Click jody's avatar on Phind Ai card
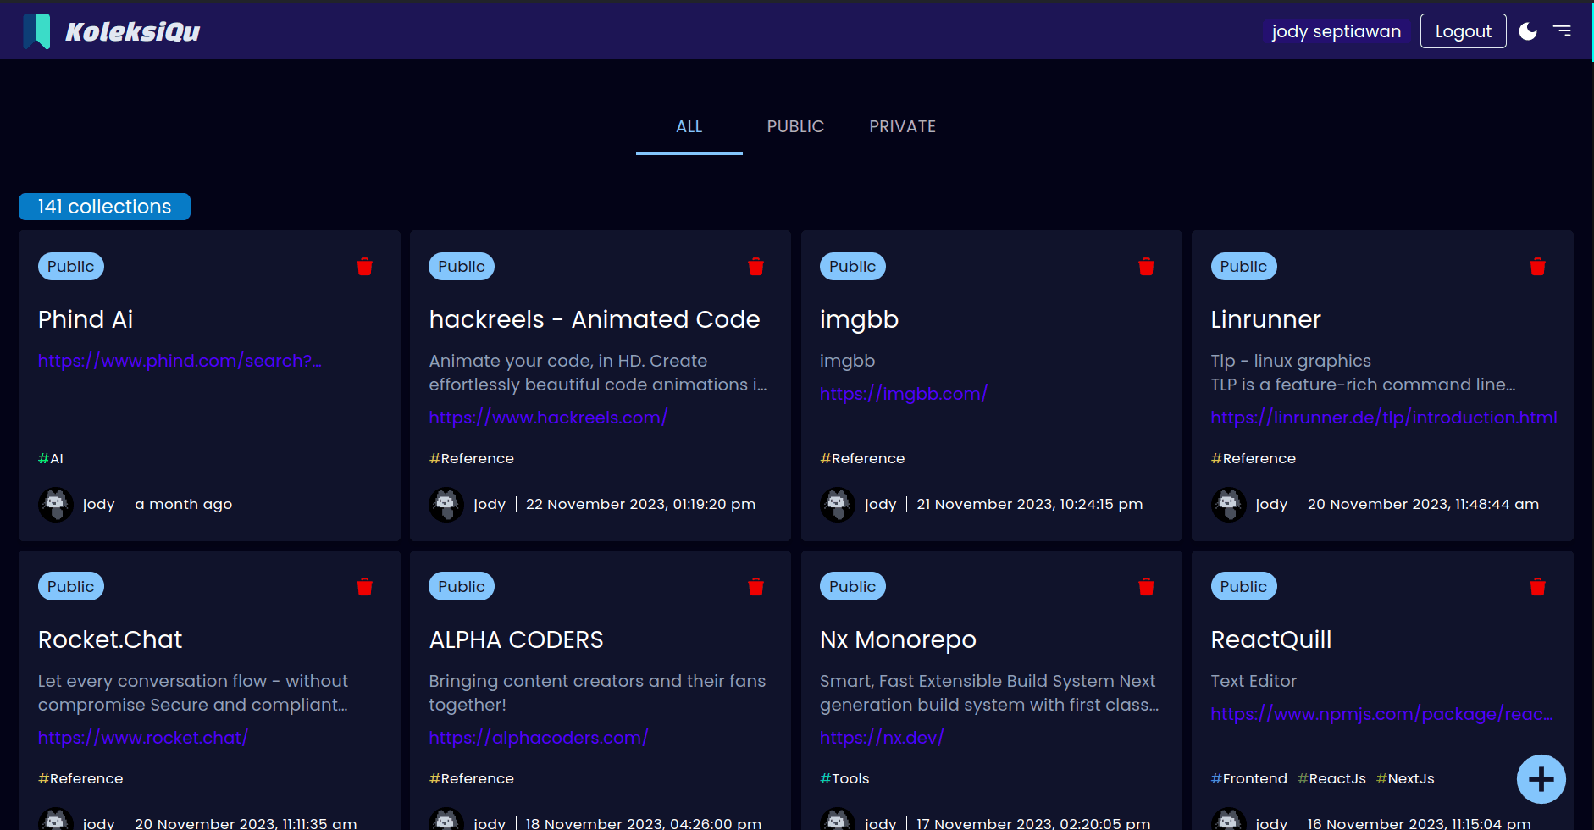The width and height of the screenshot is (1594, 830). pos(56,505)
